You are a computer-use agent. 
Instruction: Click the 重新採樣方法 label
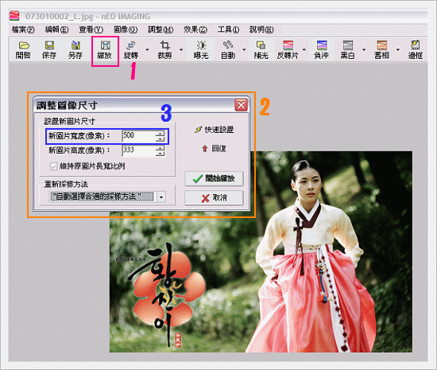[66, 184]
